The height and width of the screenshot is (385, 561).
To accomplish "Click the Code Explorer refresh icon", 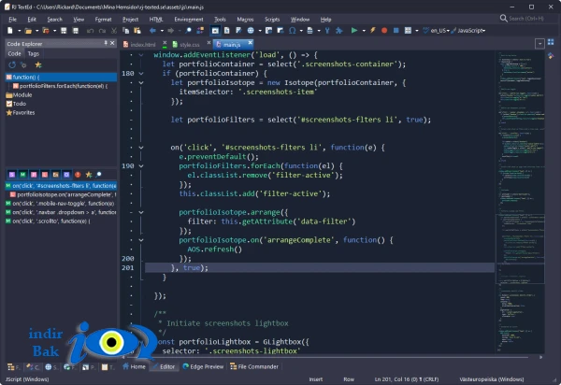I will point(12,65).
